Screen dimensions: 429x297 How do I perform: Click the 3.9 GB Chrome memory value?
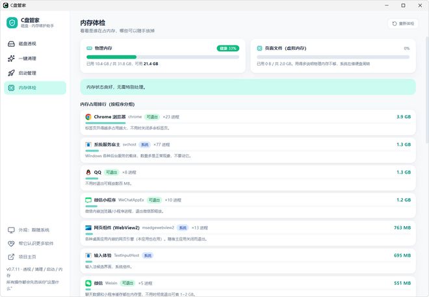(x=404, y=117)
